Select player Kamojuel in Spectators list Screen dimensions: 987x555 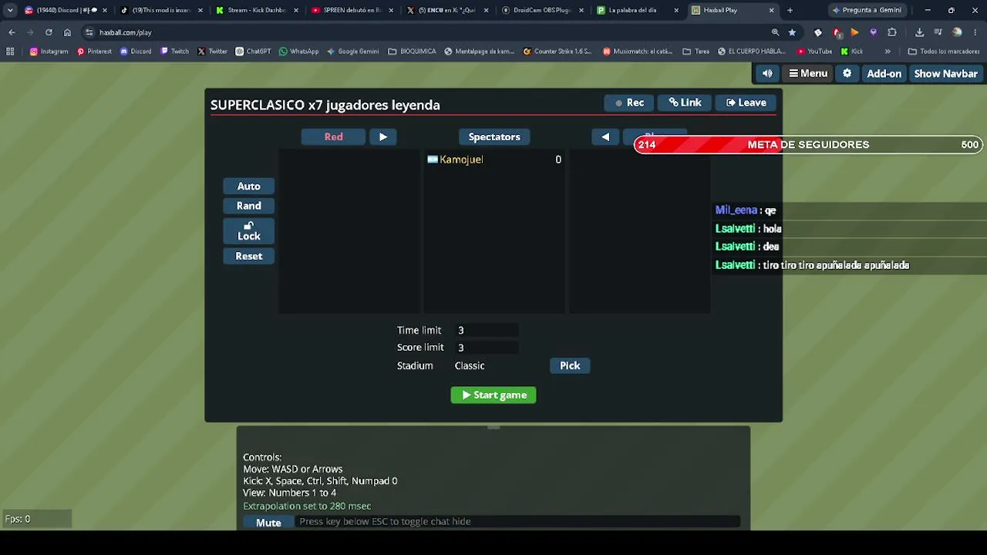tap(494, 160)
